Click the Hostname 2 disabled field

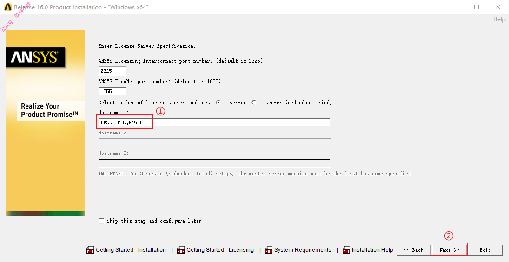pos(214,143)
